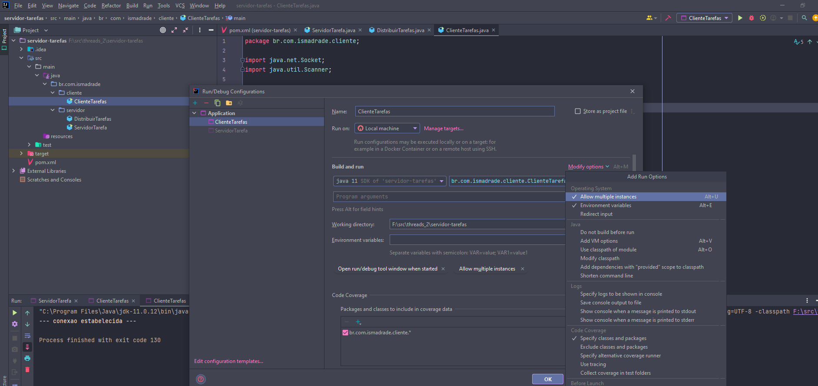Open Project panel options menu, the three dots
The width and height of the screenshot is (818, 386).
[200, 30]
